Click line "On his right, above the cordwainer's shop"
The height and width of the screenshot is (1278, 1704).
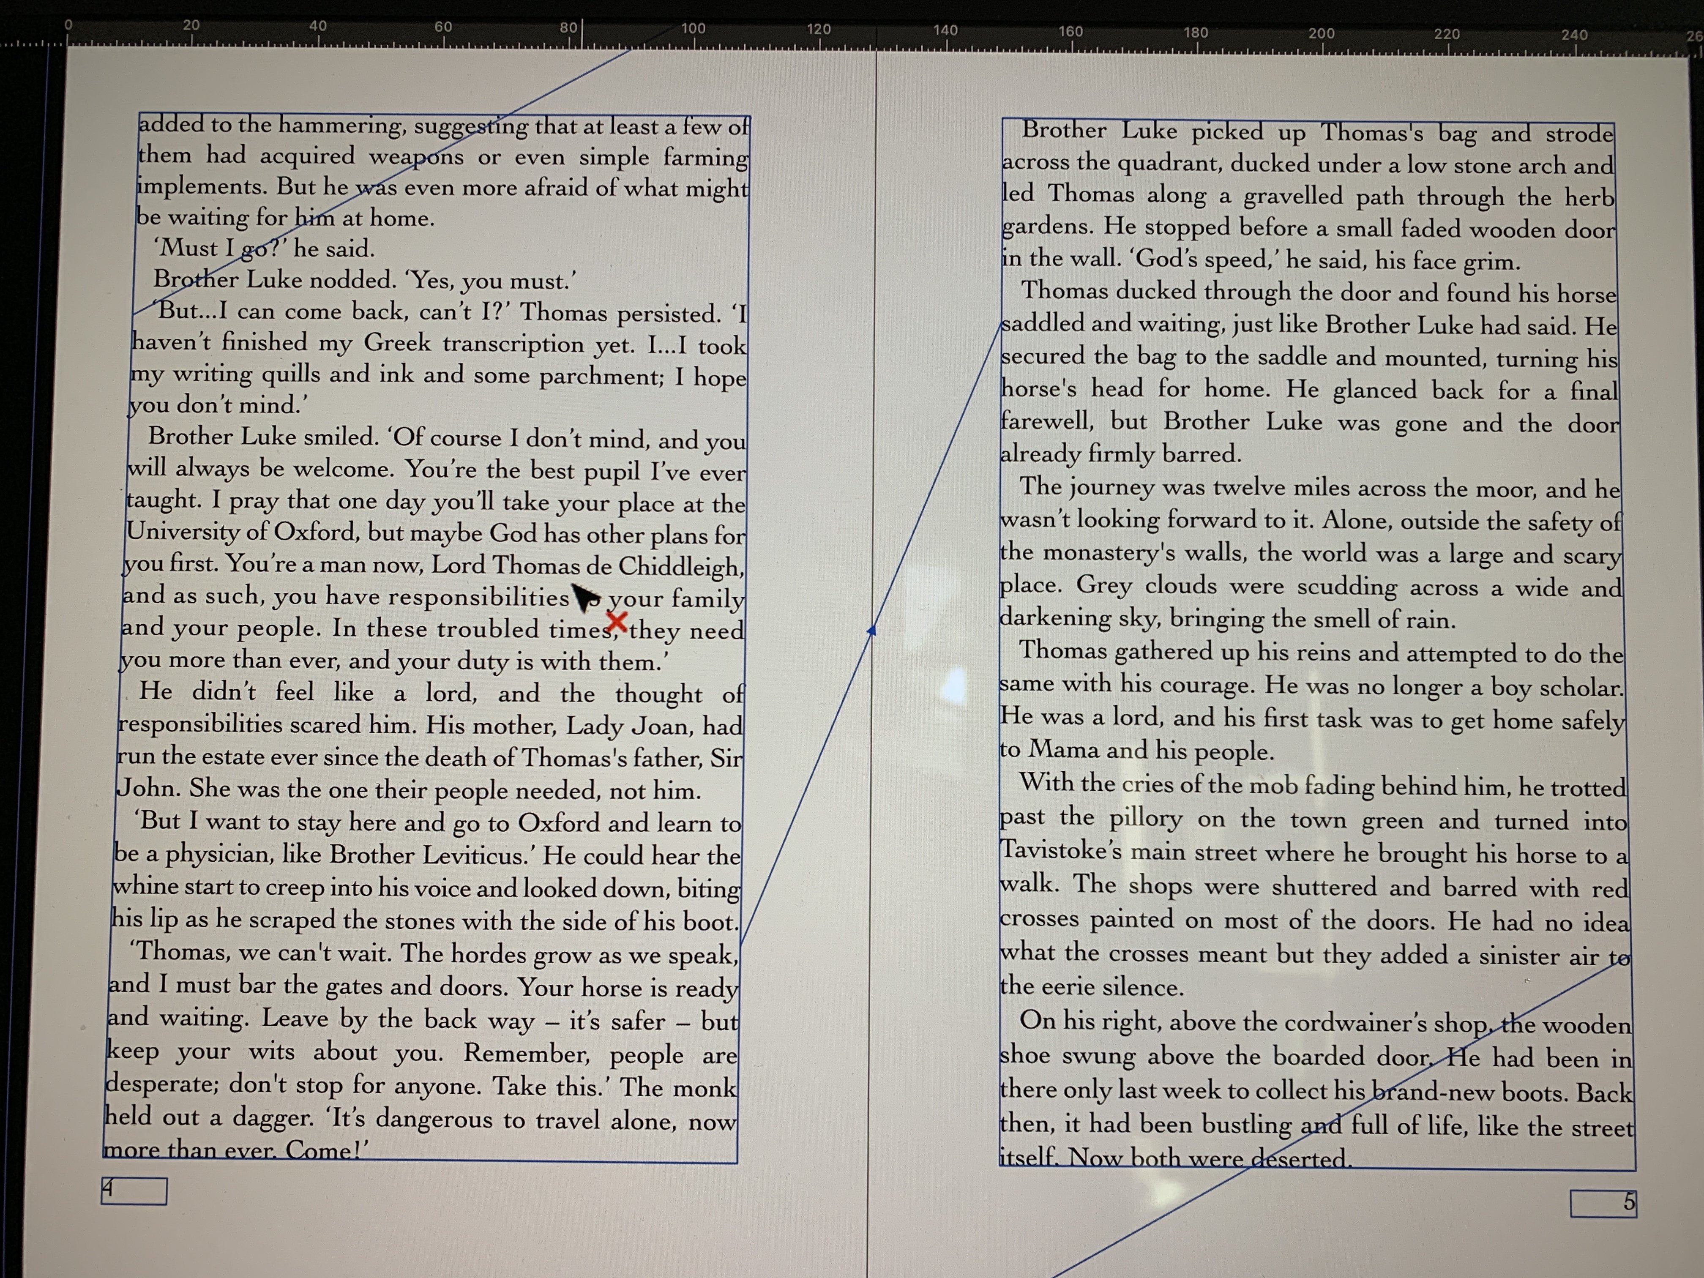click(1325, 1023)
